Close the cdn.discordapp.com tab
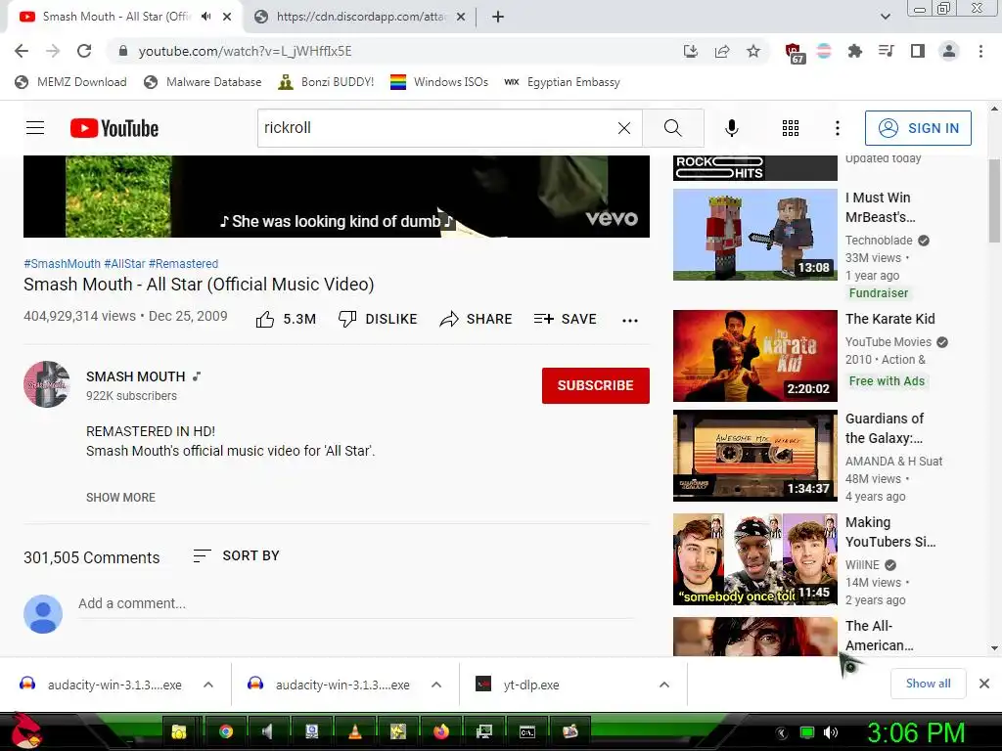 pyautogui.click(x=461, y=17)
